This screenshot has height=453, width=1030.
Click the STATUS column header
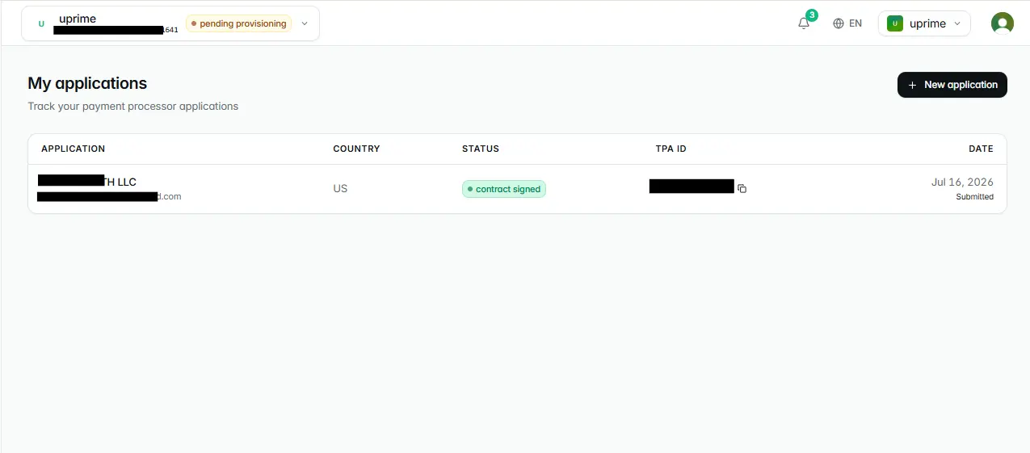(x=481, y=149)
